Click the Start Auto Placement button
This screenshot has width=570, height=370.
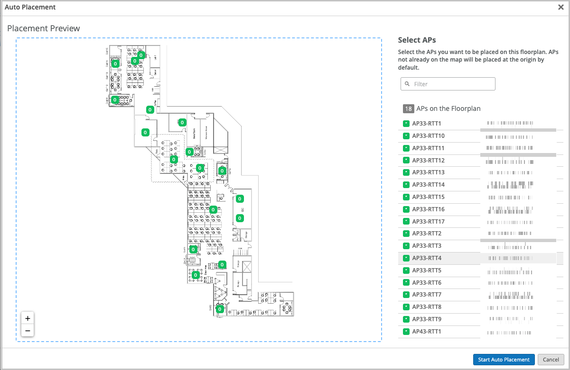(x=504, y=360)
